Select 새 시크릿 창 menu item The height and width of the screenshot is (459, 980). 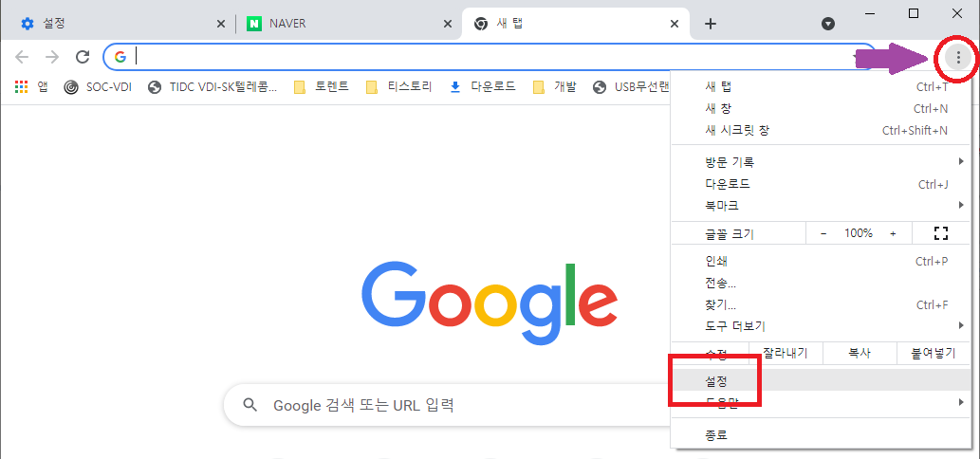pos(819,131)
